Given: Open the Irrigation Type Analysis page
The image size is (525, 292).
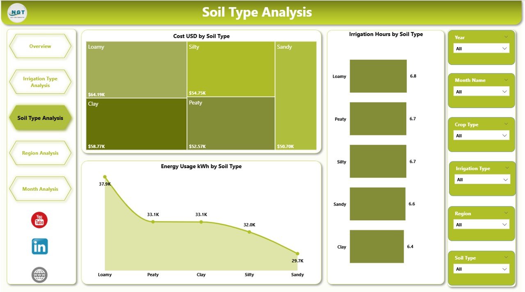Looking at the screenshot, I should 40,82.
